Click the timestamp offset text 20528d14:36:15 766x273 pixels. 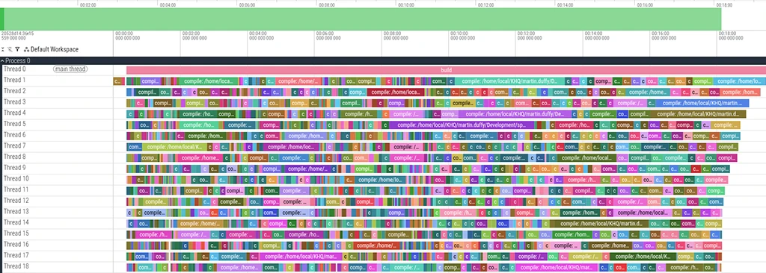click(x=17, y=34)
